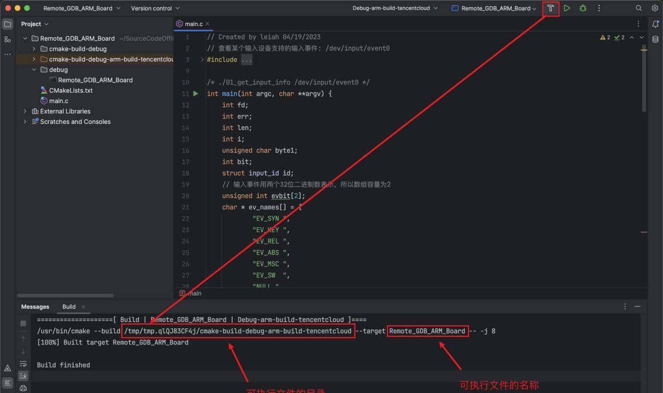Toggle the Project tool window folder icon
The image size is (663, 393).
tap(7, 24)
